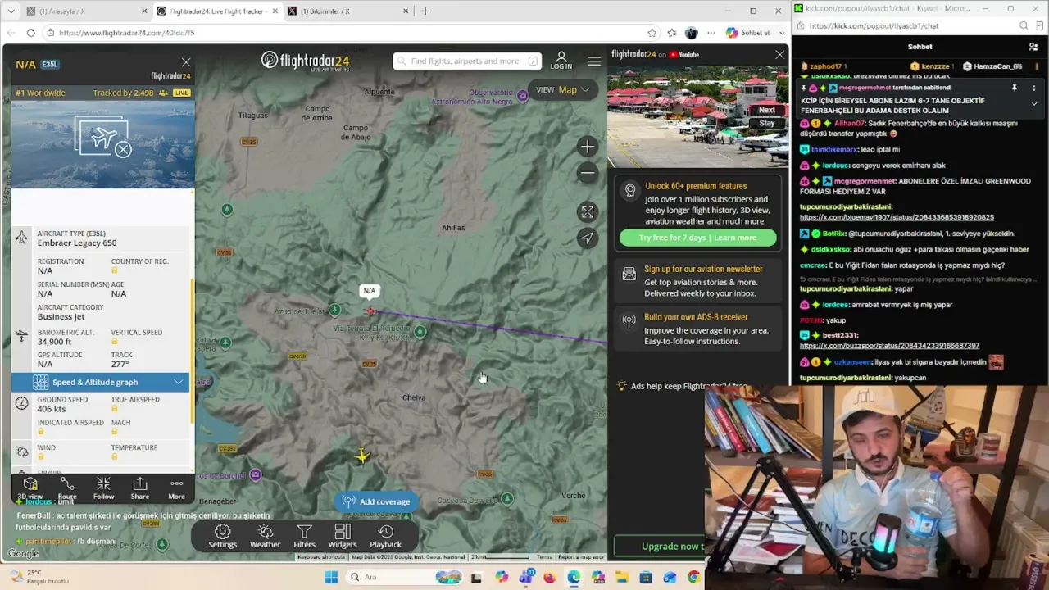
Task: Click Unlock 60+ premium features heading
Action: point(695,186)
